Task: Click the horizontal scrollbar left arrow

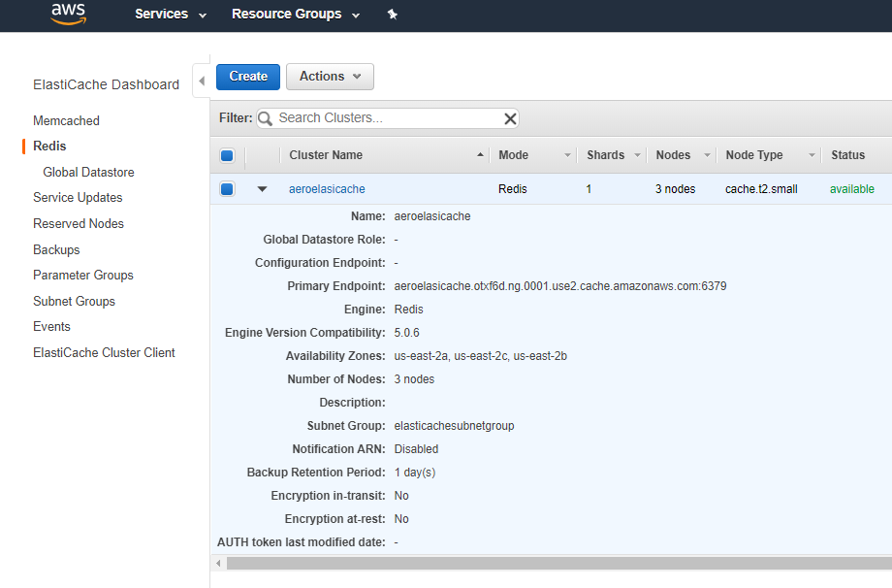Action: [x=218, y=564]
